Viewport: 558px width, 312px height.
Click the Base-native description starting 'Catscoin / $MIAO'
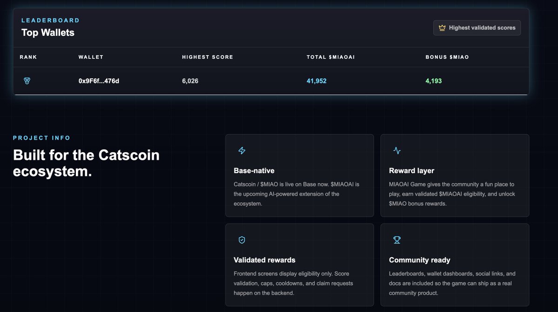point(296,194)
